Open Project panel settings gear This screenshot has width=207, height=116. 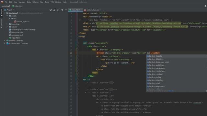(x=62, y=10)
